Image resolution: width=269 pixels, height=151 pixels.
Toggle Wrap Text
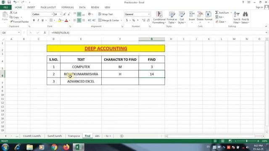[x=105, y=14]
